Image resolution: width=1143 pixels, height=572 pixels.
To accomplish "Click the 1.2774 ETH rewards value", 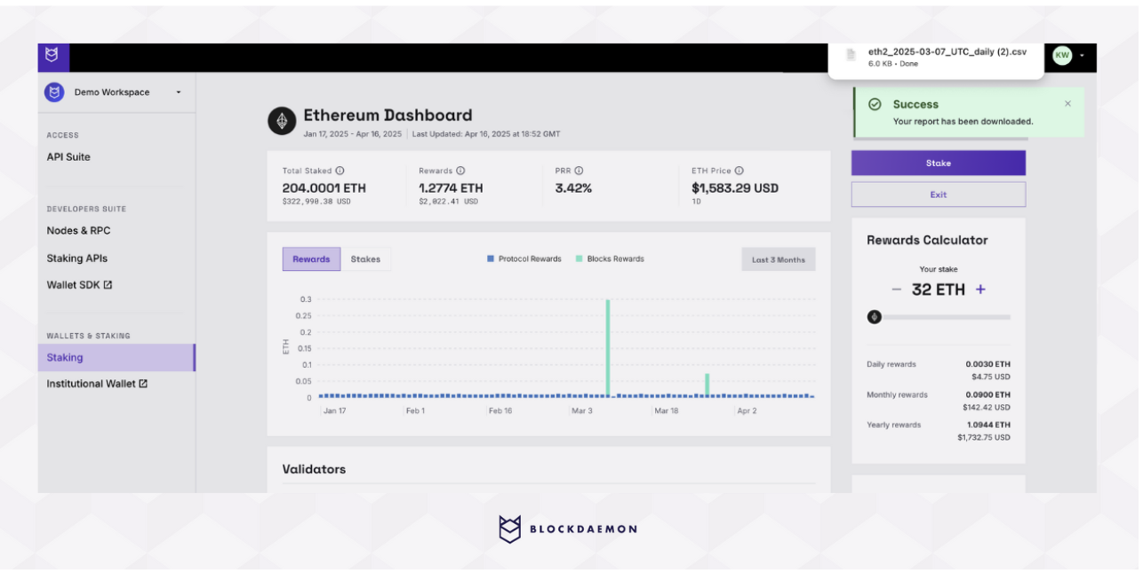I will pos(451,188).
